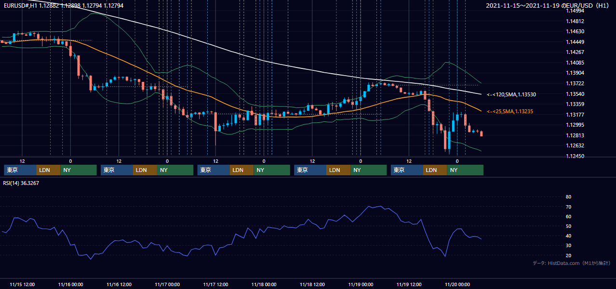Click RSI scale value 20

pos(568,255)
